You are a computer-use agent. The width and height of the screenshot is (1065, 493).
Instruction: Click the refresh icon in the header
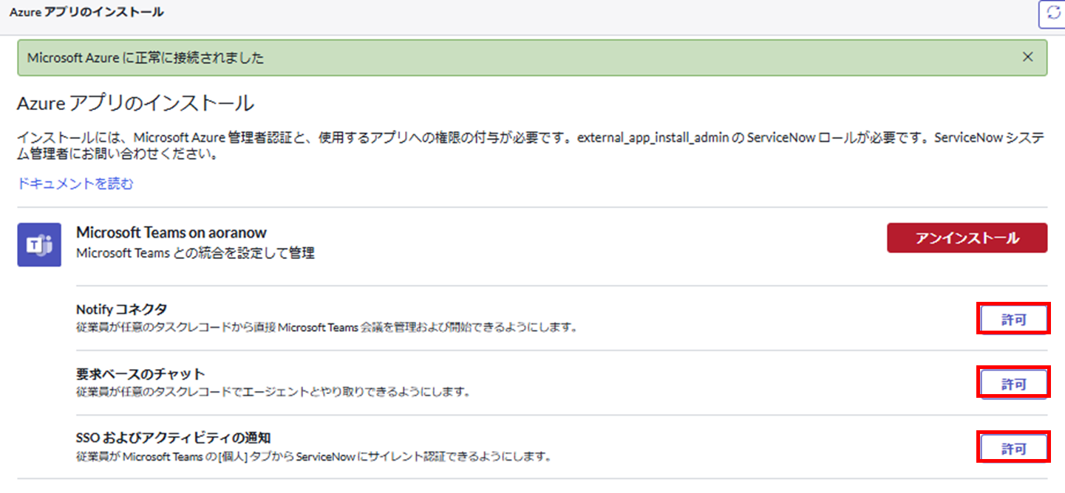click(1052, 14)
